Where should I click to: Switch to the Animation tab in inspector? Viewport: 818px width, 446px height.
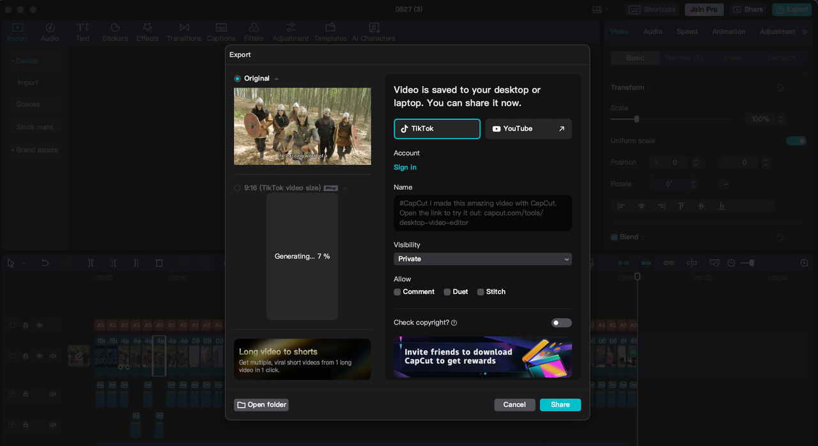(729, 31)
